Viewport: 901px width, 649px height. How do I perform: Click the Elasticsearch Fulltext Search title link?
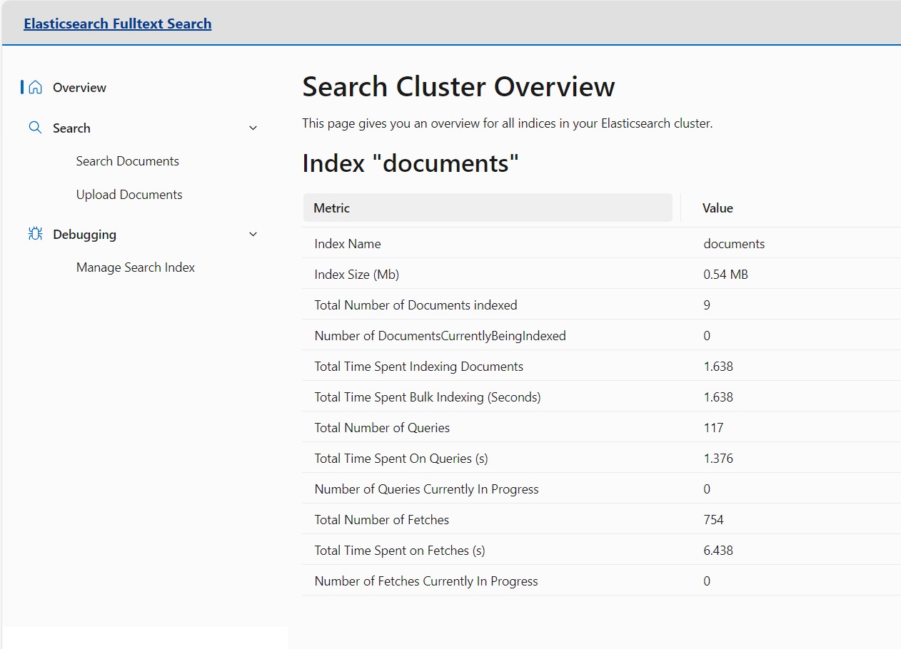pos(118,24)
